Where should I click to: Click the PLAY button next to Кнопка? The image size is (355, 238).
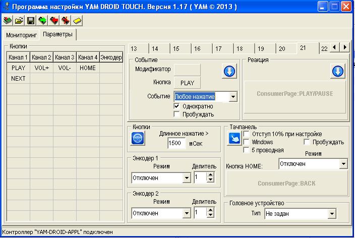(x=187, y=83)
